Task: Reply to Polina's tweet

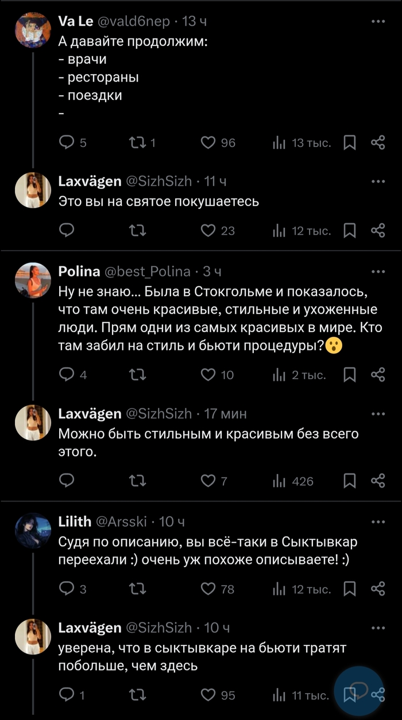Action: pyautogui.click(x=67, y=375)
